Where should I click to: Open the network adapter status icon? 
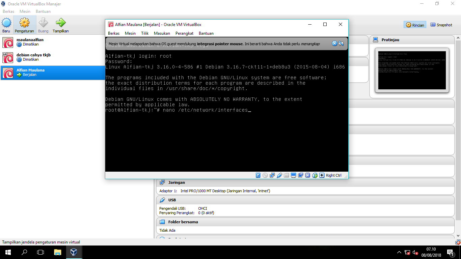pos(272,175)
